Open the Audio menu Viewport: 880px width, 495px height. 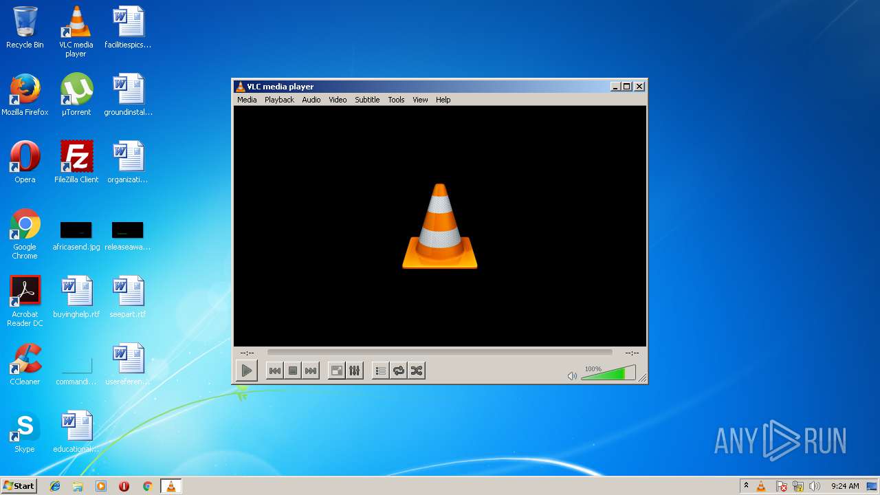tap(311, 100)
